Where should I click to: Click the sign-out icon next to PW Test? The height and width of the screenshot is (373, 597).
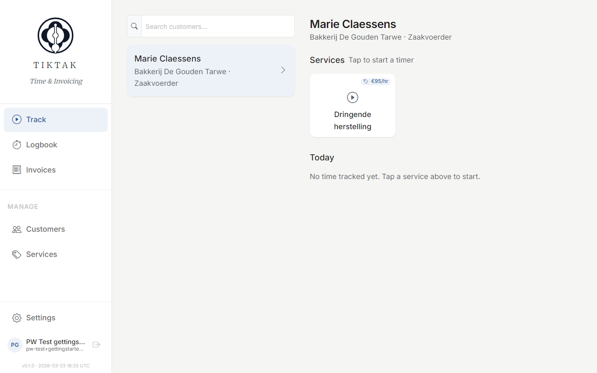[x=97, y=344]
